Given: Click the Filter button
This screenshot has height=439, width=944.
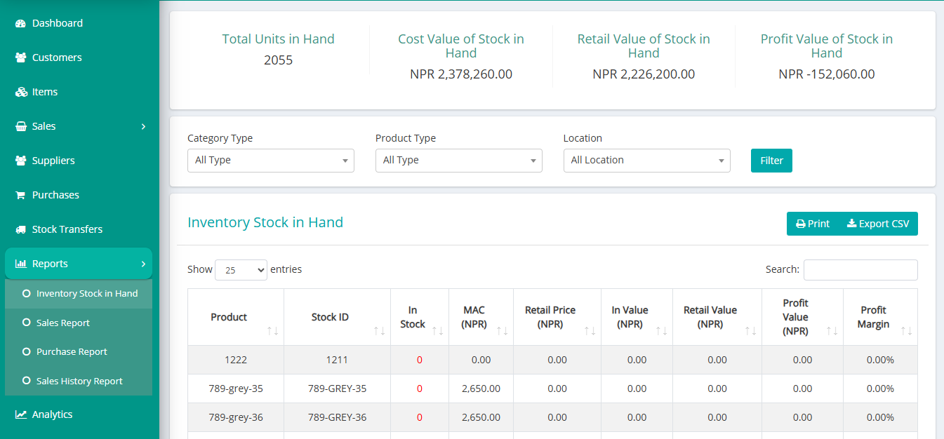Looking at the screenshot, I should [x=771, y=161].
